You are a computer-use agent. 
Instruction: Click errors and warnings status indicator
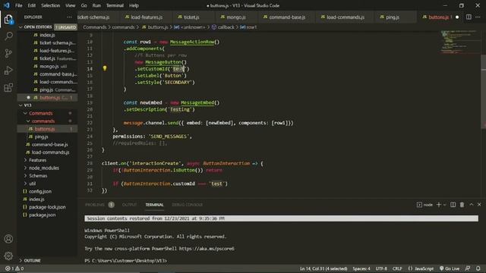(14, 268)
